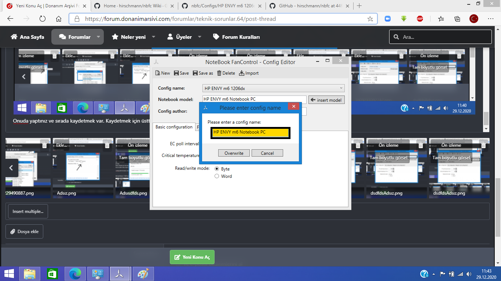Screen dimensions: 501x281
Task: Show hidden tray icons in bottom taskbar
Action: click(434, 274)
